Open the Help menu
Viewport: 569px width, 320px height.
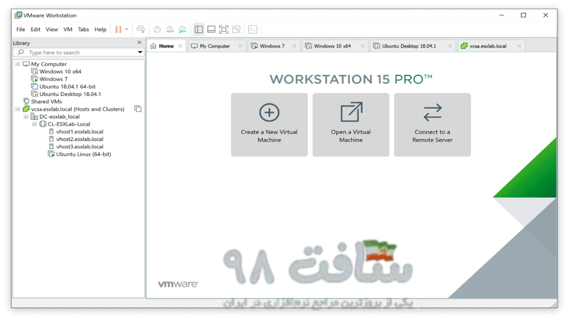click(x=100, y=29)
